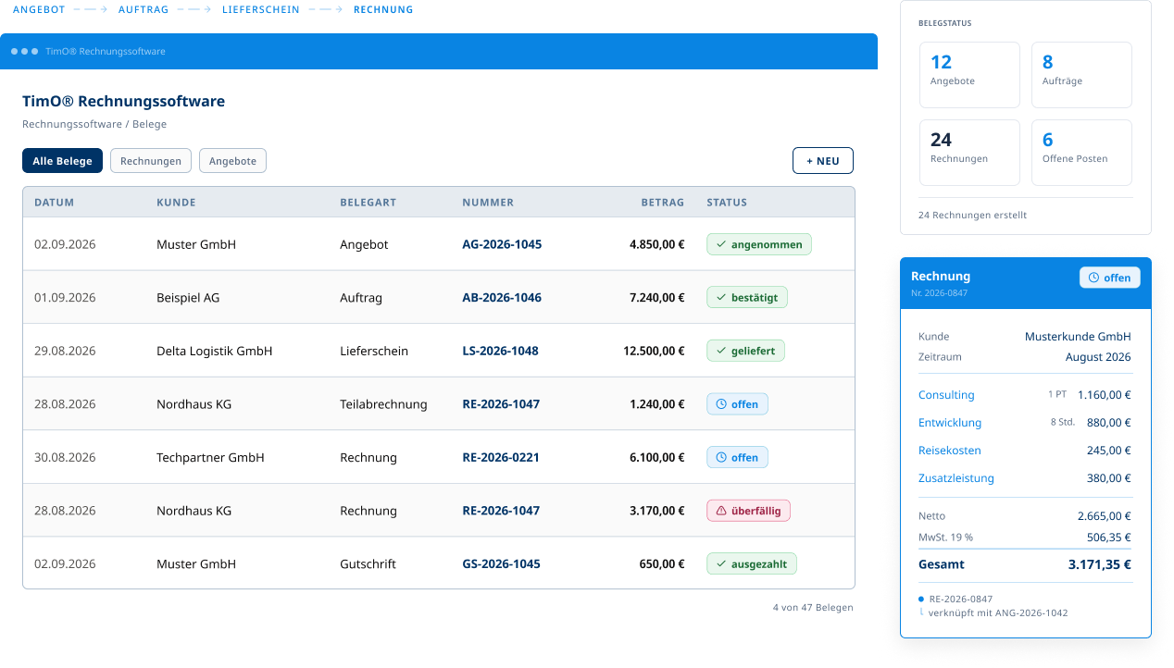Sort table by STATUS column header
1174x668 pixels.
[x=727, y=203]
